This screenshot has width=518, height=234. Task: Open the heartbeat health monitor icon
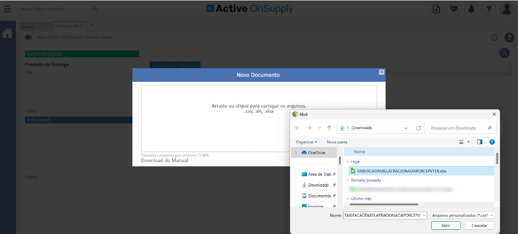[454, 9]
